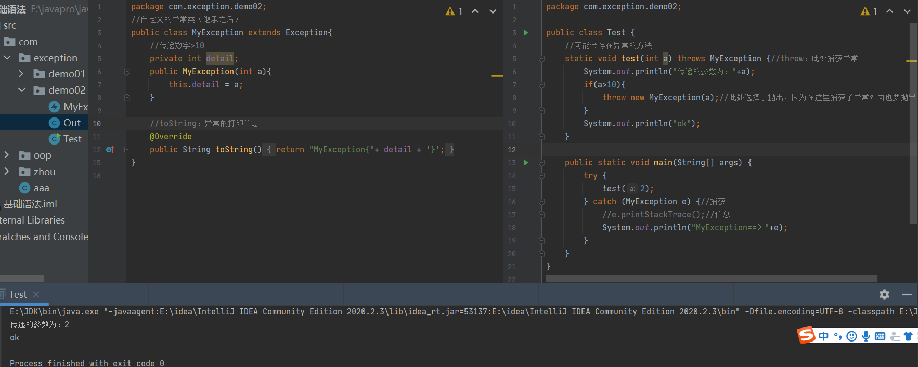Screen dimensions: 918x367
Task: Click the microphone voice input icon
Action: click(x=865, y=336)
